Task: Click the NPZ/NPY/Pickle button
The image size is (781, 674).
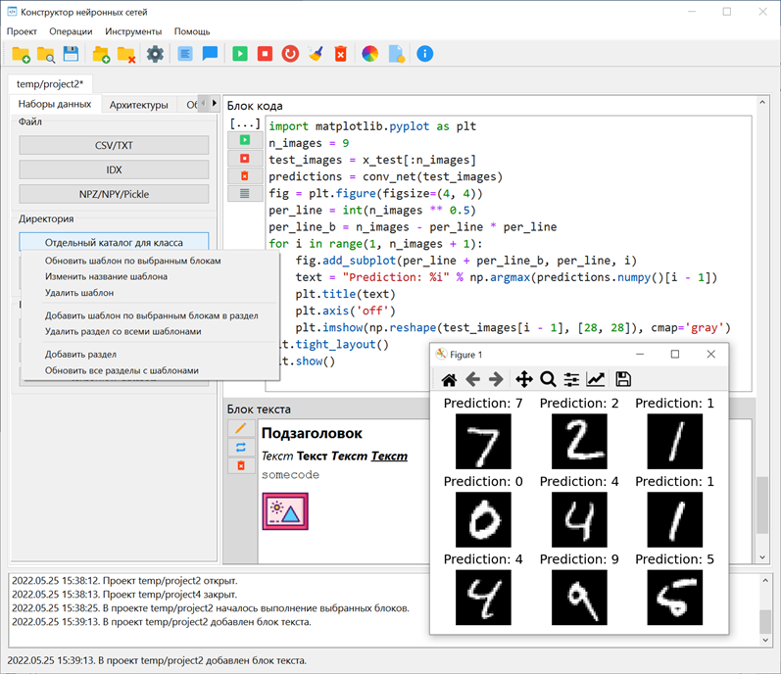Action: (114, 194)
